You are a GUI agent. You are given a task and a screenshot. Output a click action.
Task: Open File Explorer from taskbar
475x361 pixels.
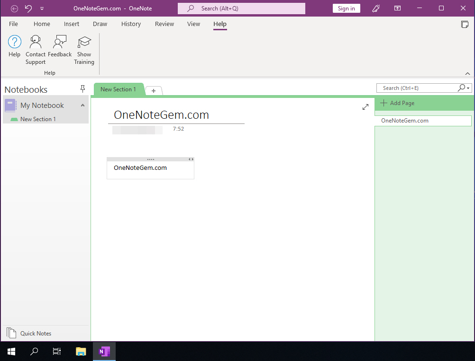coord(81,352)
